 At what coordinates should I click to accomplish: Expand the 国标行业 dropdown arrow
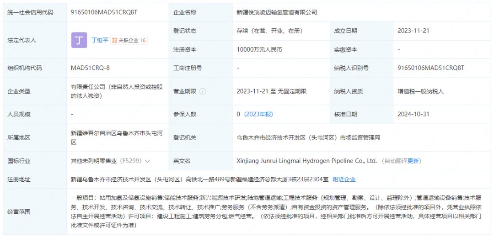pos(147,161)
